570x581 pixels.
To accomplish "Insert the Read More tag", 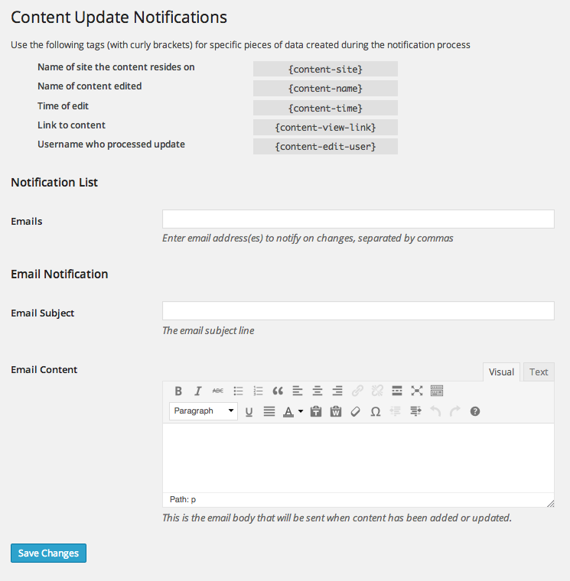I will (397, 391).
